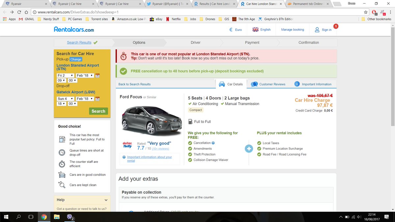Go back with the browser back arrow
This screenshot has height=222, width=395.
pos(5,12)
